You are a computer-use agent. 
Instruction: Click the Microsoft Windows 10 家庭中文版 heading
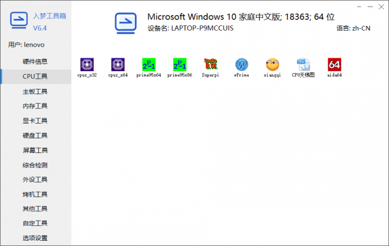[241, 17]
